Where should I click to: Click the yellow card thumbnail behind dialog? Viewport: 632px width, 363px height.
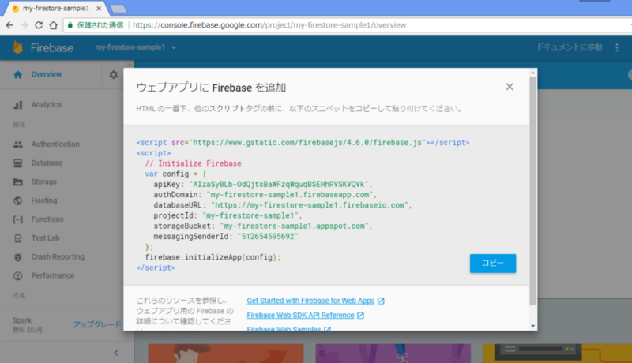pyautogui.click(x=558, y=354)
